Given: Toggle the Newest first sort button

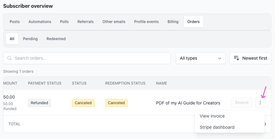Looking at the screenshot, I should (x=250, y=58).
